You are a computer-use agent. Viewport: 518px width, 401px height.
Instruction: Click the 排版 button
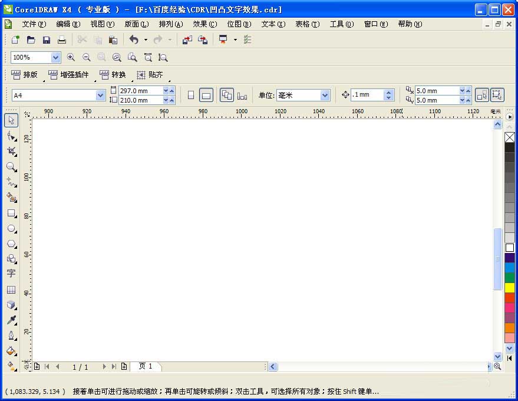coord(24,75)
